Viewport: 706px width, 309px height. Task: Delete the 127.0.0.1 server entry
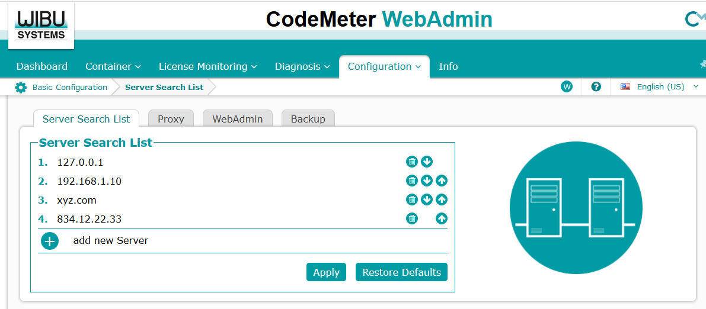click(x=412, y=162)
